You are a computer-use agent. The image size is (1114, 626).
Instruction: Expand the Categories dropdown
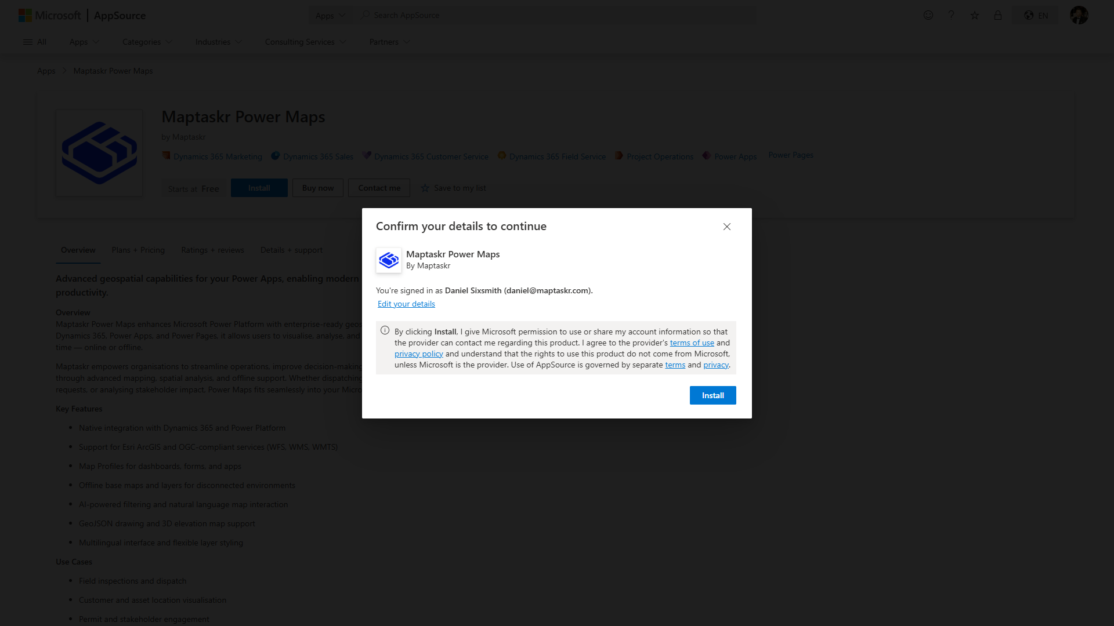(146, 42)
